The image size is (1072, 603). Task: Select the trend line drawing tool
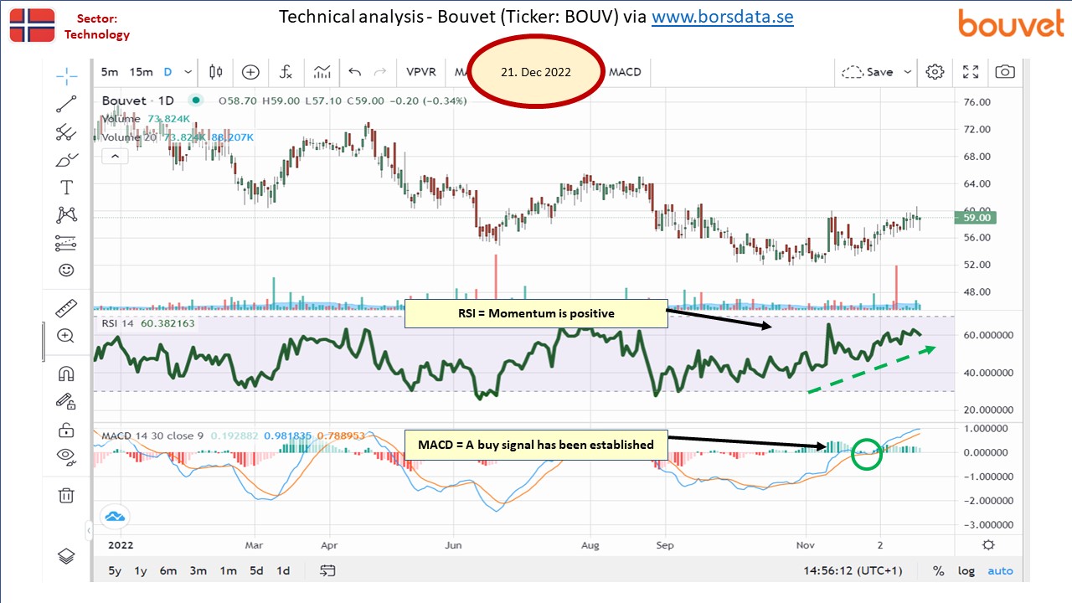tap(66, 104)
